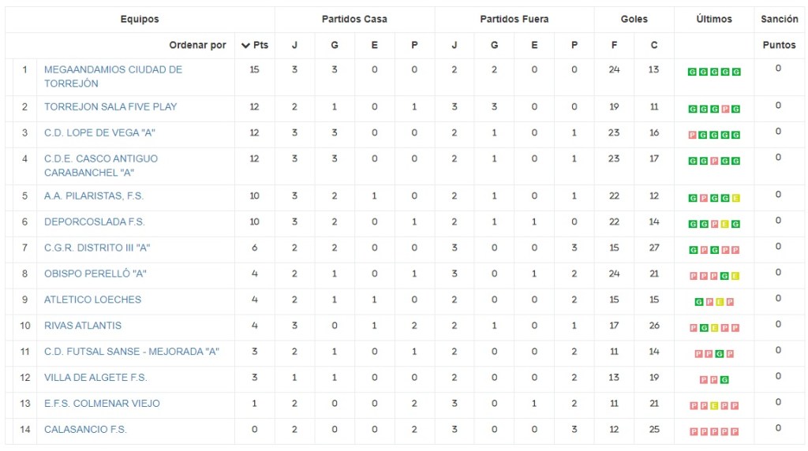Click the yellow E badge in E.F.S. Colmenar Viejo row
808x451 pixels.
pyautogui.click(x=714, y=406)
